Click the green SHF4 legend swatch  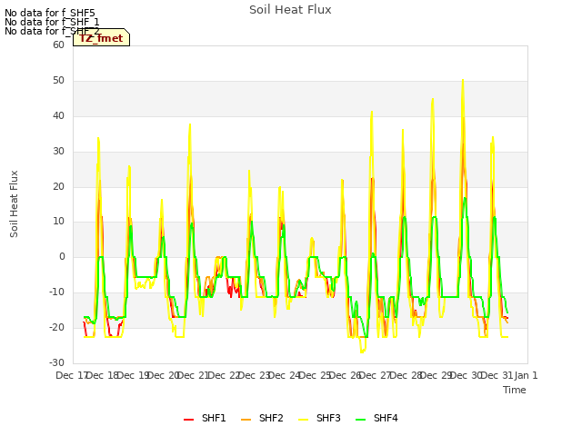(360, 420)
